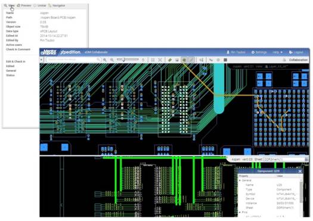Image resolution: width=313 pixels, height=221 pixels.
Task: Toggle the highlighted green layer button
Action: (184, 59)
